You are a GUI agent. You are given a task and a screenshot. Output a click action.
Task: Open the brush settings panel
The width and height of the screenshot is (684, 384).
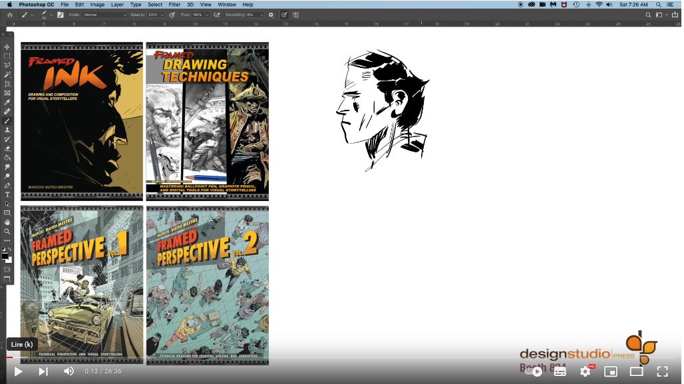pyautogui.click(x=60, y=15)
